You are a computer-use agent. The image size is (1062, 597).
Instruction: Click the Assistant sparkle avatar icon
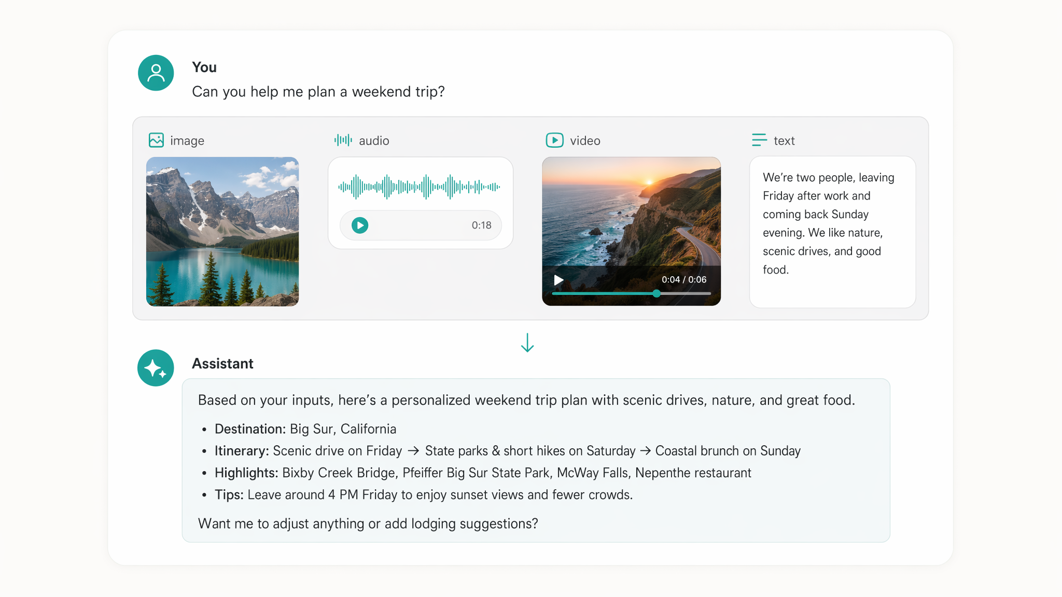click(x=156, y=368)
